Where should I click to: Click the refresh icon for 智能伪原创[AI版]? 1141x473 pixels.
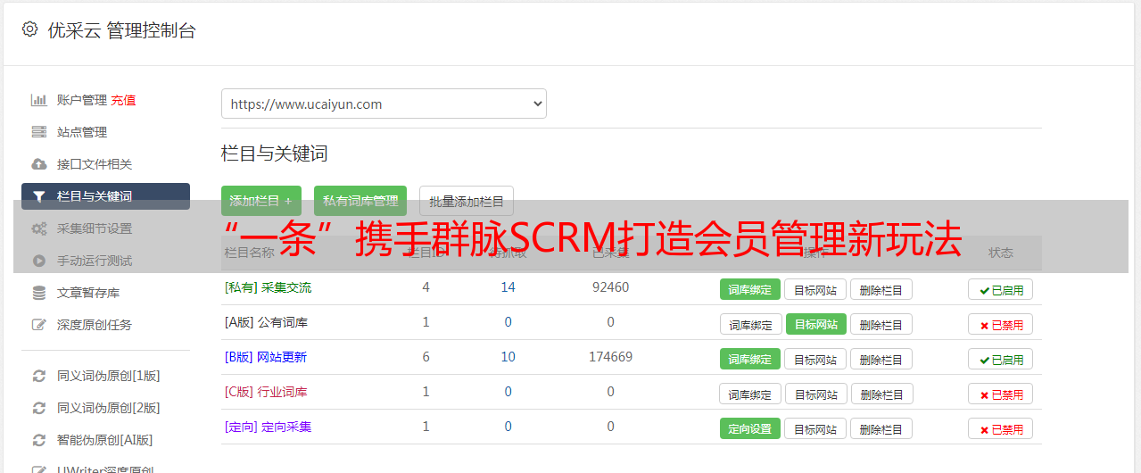tap(38, 440)
